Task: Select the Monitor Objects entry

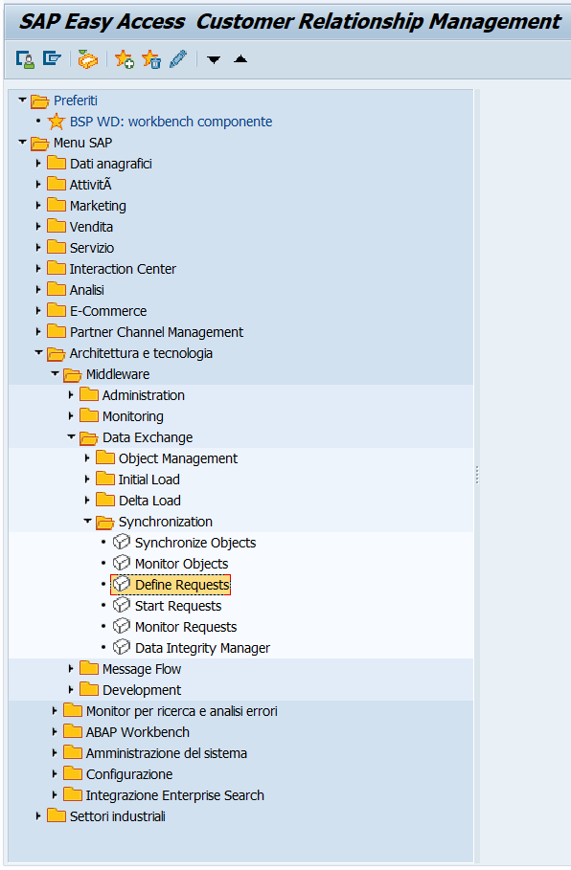Action: (182, 564)
